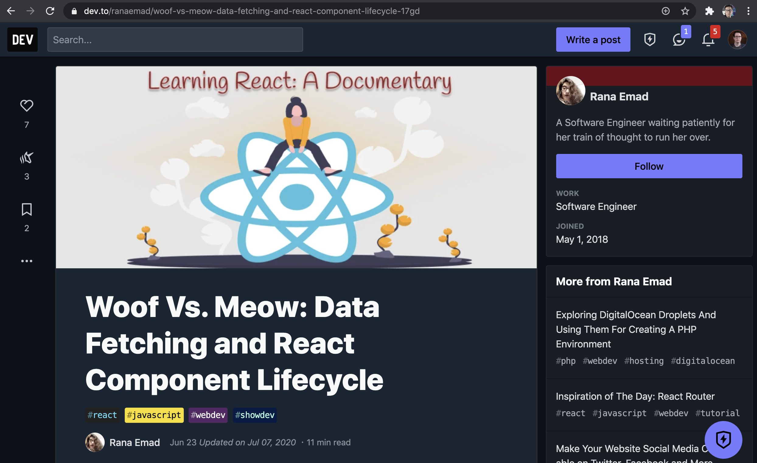Open the notifications bell icon
The width and height of the screenshot is (757, 463).
[707, 40]
